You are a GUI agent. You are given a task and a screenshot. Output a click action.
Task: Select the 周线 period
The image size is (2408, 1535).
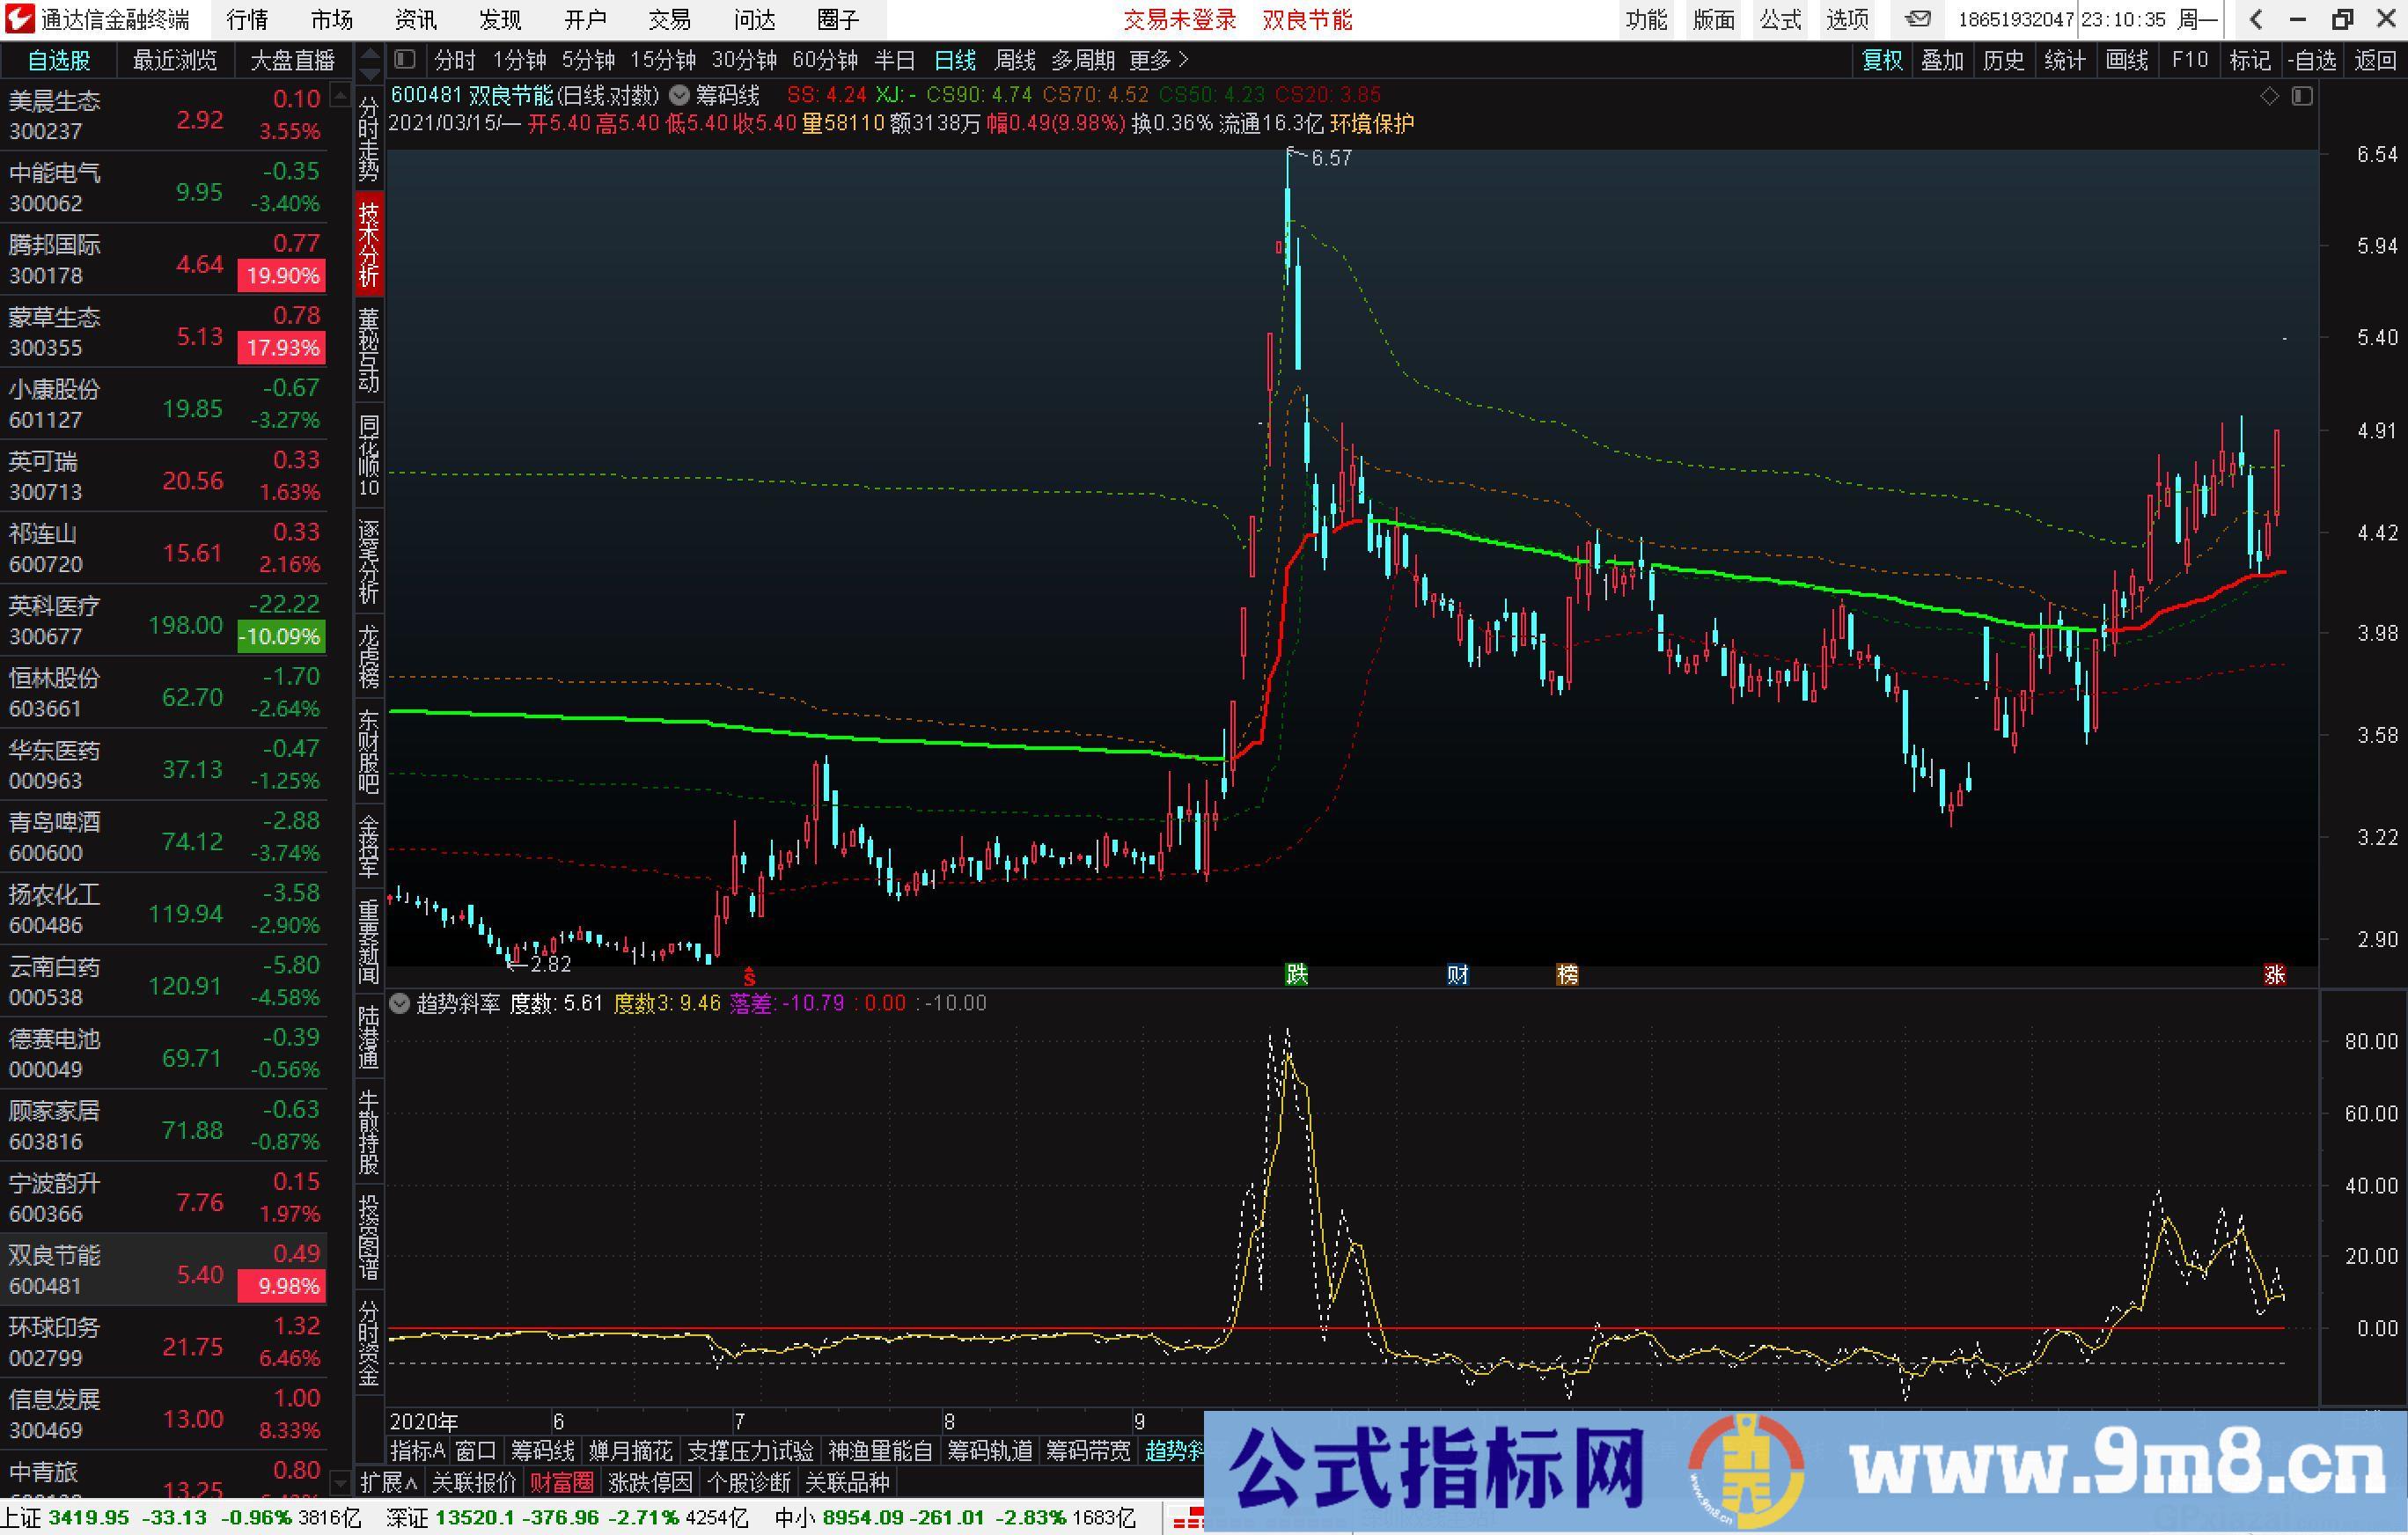(x=1015, y=60)
